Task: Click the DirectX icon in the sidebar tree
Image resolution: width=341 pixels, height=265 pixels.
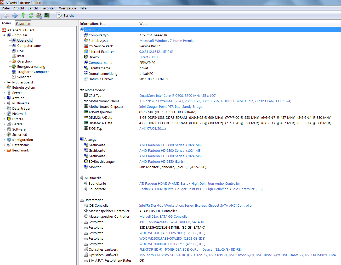Action: click(x=9, y=119)
